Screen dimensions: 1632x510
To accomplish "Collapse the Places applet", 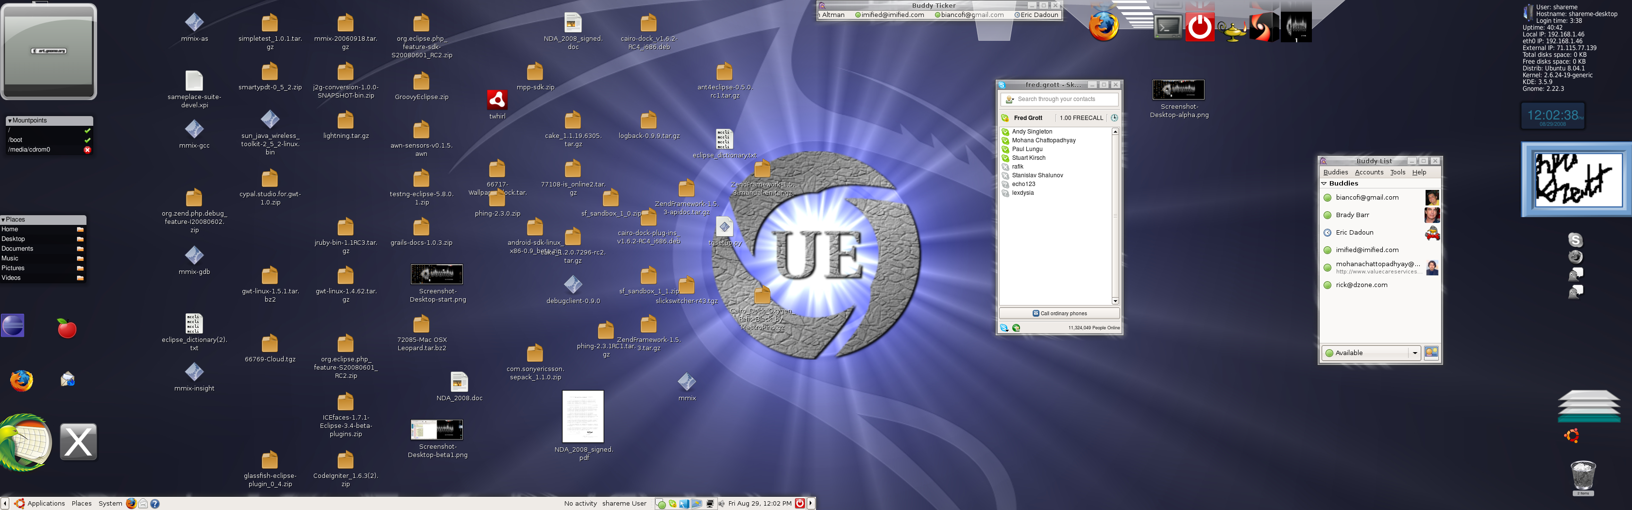I will pyautogui.click(x=3, y=220).
